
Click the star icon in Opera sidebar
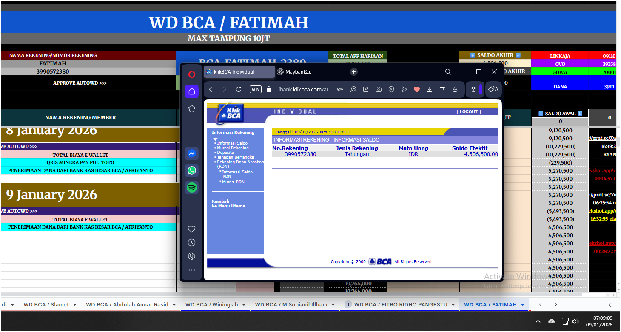coord(192,108)
